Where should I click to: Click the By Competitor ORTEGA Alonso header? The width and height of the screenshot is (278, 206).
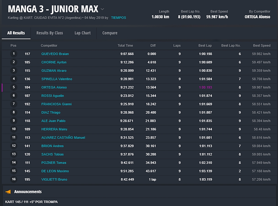pos(257,17)
